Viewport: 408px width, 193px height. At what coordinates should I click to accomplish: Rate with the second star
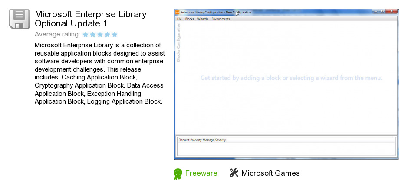(x=93, y=35)
